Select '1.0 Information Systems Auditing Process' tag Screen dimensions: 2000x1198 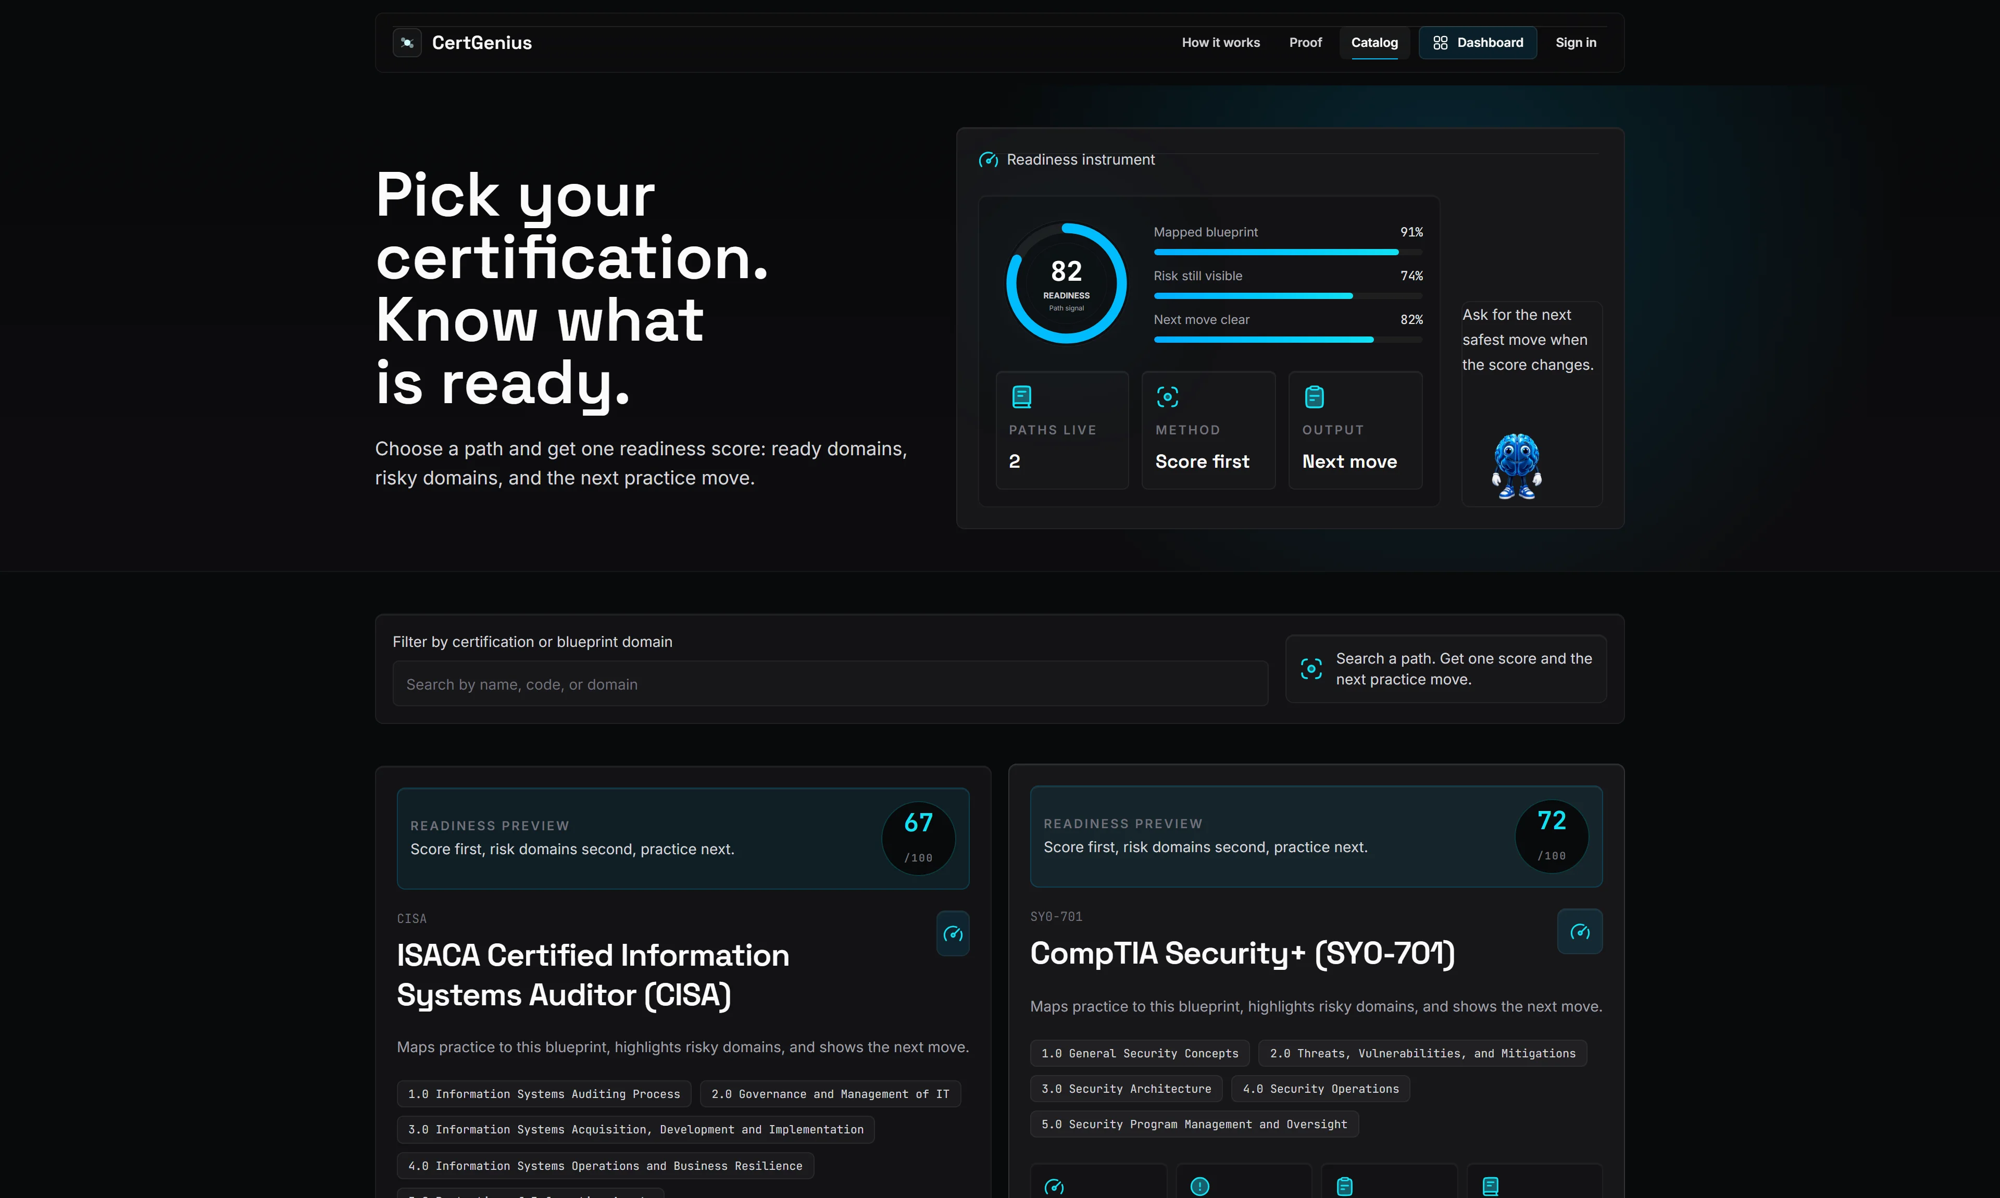(x=544, y=1094)
